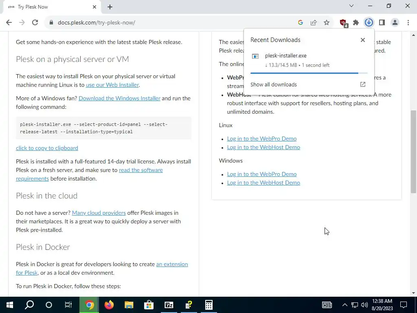Open the Many cloud providers link
Viewport: 417px width, 313px height.
coord(99,213)
